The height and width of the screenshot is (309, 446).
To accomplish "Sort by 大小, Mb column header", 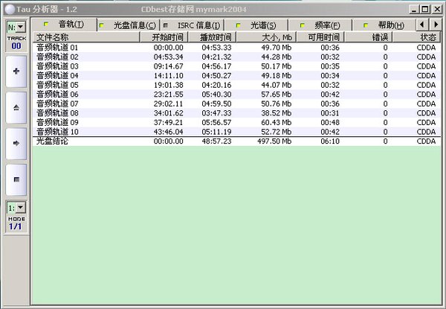I will click(x=267, y=37).
